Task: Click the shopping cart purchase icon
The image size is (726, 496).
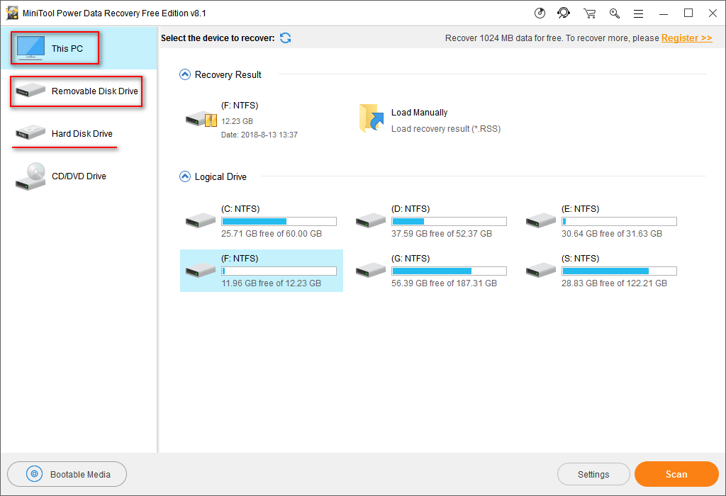Action: [589, 13]
